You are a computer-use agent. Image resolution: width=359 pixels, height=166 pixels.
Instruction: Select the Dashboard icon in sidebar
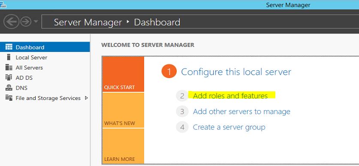(9, 47)
